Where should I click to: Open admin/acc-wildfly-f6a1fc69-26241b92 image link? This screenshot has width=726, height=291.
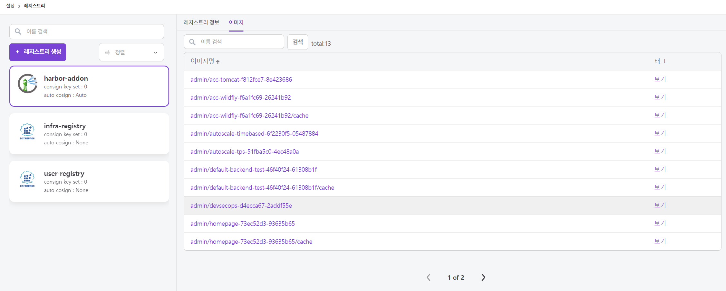coord(241,97)
